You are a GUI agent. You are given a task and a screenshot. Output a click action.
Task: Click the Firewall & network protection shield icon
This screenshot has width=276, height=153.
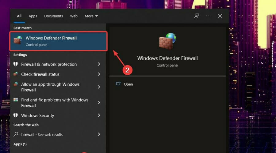pyautogui.click(x=16, y=64)
